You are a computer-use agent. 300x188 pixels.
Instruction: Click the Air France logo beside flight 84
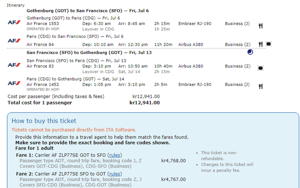14,41
